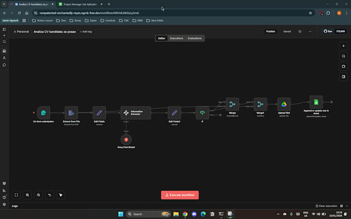This screenshot has height=219, width=351.
Task: Switch to the Evaluations tab
Action: (194, 38)
